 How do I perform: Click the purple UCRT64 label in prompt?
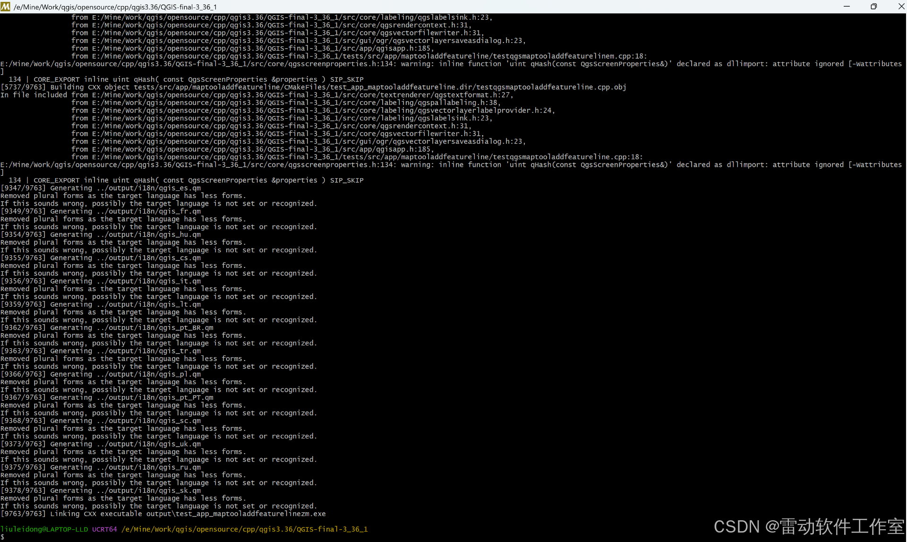pyautogui.click(x=104, y=529)
